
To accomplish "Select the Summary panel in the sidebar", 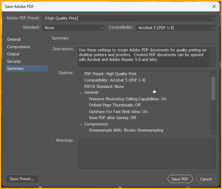I will point(16,68).
